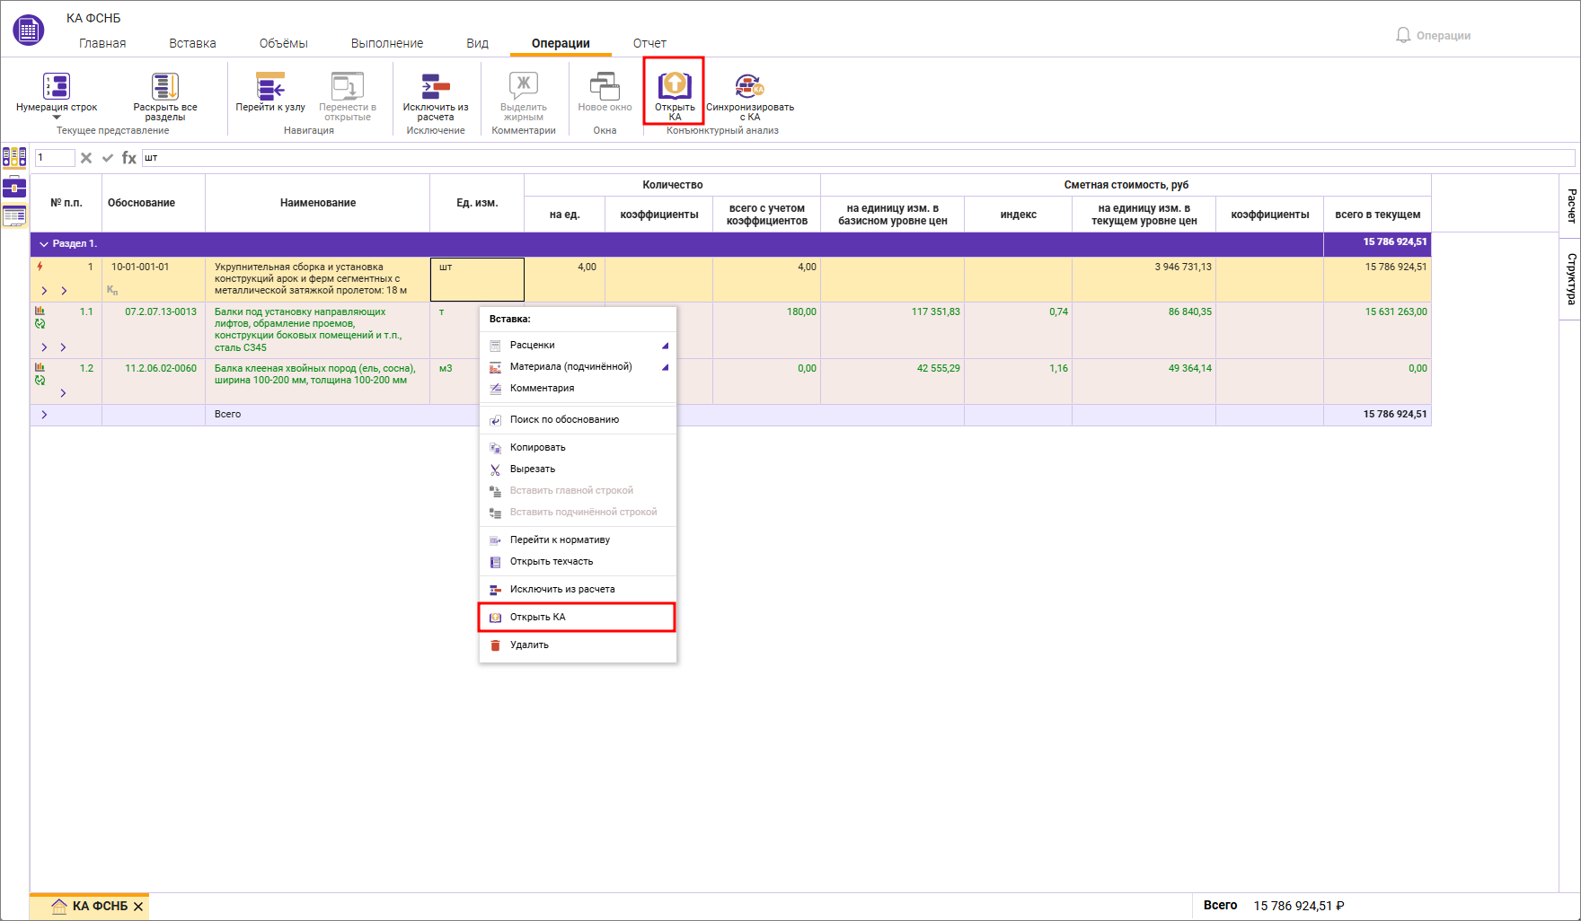Click value 15 631 263,00 in row 1.1
This screenshot has height=921, width=1581.
coord(1396,311)
